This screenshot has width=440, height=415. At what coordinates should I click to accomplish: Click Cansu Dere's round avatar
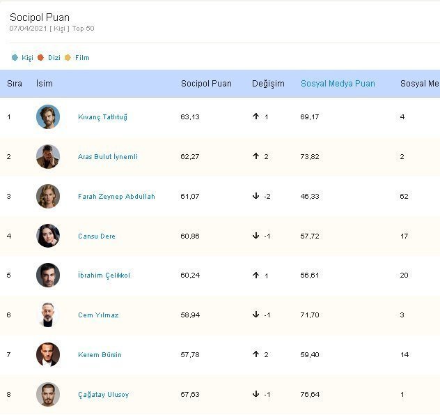point(48,236)
